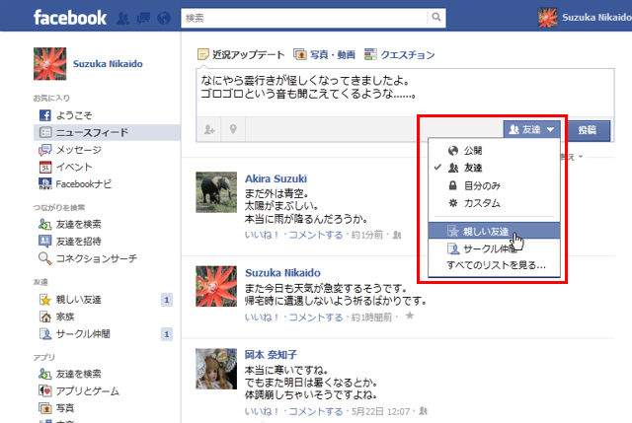The height and width of the screenshot is (423, 632).
Task: Open the friend requests icon in the header
Action: [122, 18]
